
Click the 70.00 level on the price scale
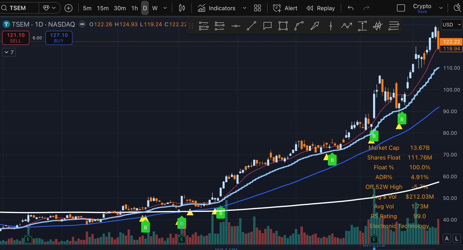point(450,154)
